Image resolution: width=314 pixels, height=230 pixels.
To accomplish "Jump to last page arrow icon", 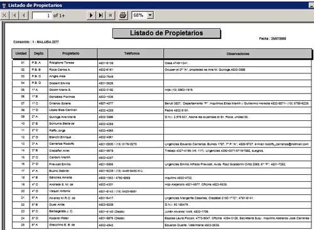I will 100,16.
